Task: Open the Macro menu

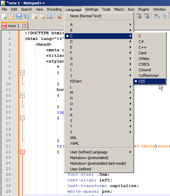Action: 119,10
